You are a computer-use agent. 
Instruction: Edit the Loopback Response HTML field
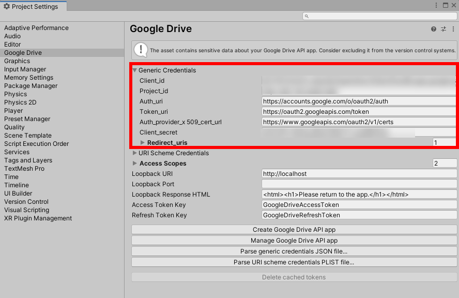359,195
